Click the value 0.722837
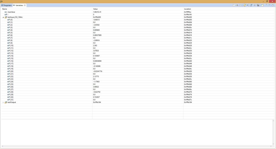The width and height of the screenshot is (276, 149). coord(96,97)
